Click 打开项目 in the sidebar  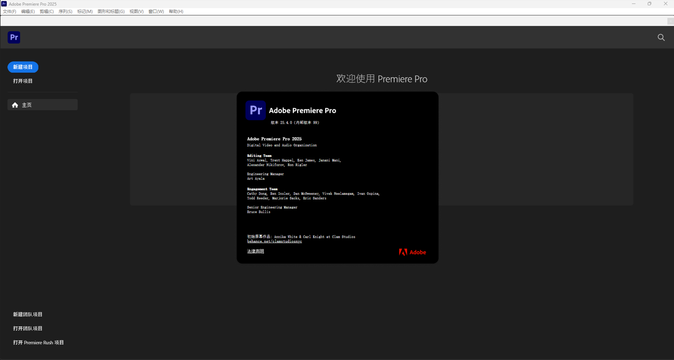(23, 81)
